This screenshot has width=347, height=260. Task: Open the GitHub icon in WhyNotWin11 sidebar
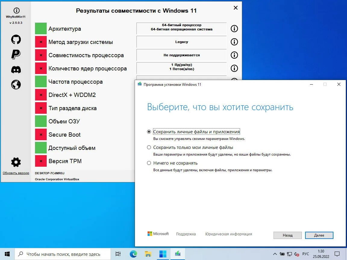click(16, 39)
